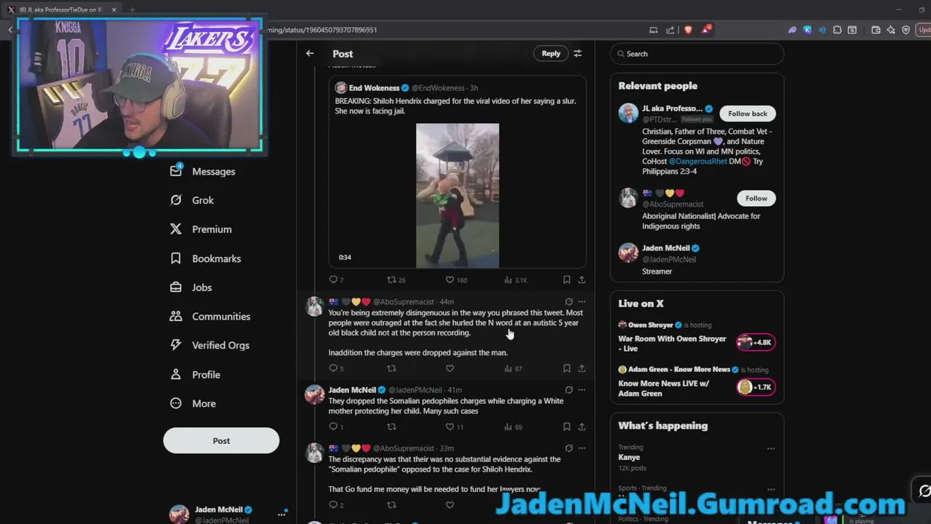Click the share page icon in address bar

coord(670,30)
